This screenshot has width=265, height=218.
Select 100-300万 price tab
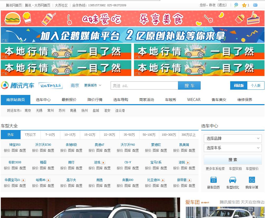pos(169,135)
